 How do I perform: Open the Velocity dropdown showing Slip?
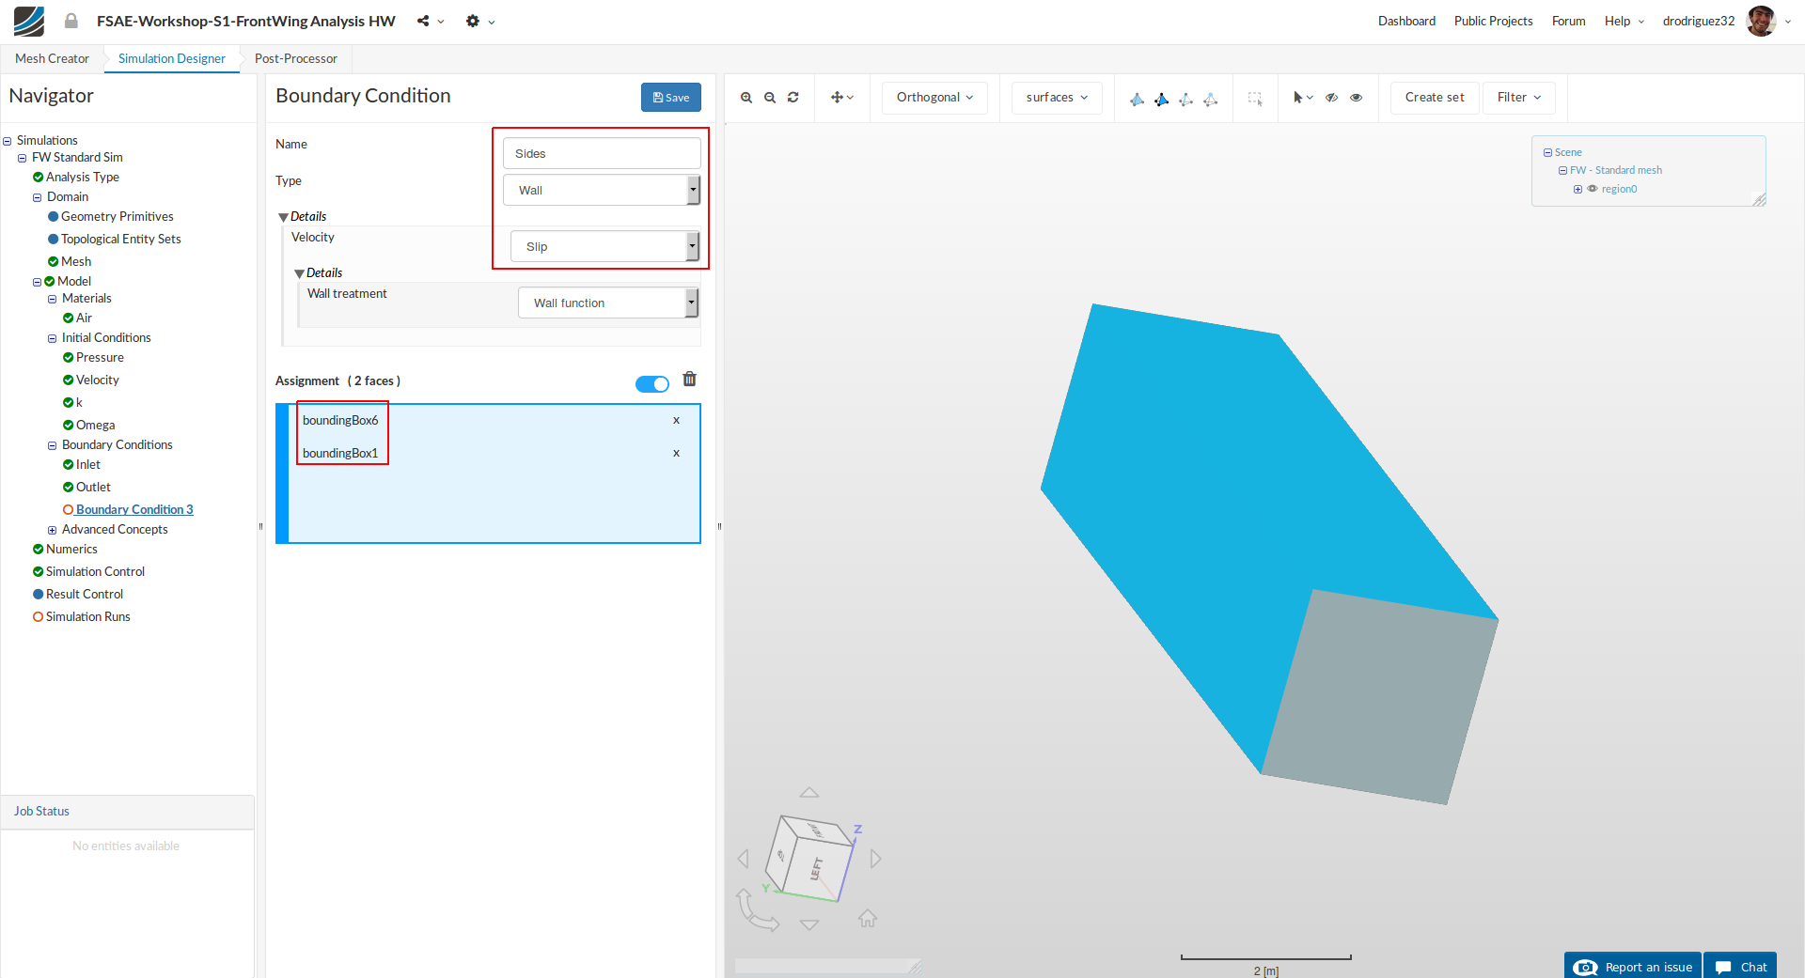[605, 246]
